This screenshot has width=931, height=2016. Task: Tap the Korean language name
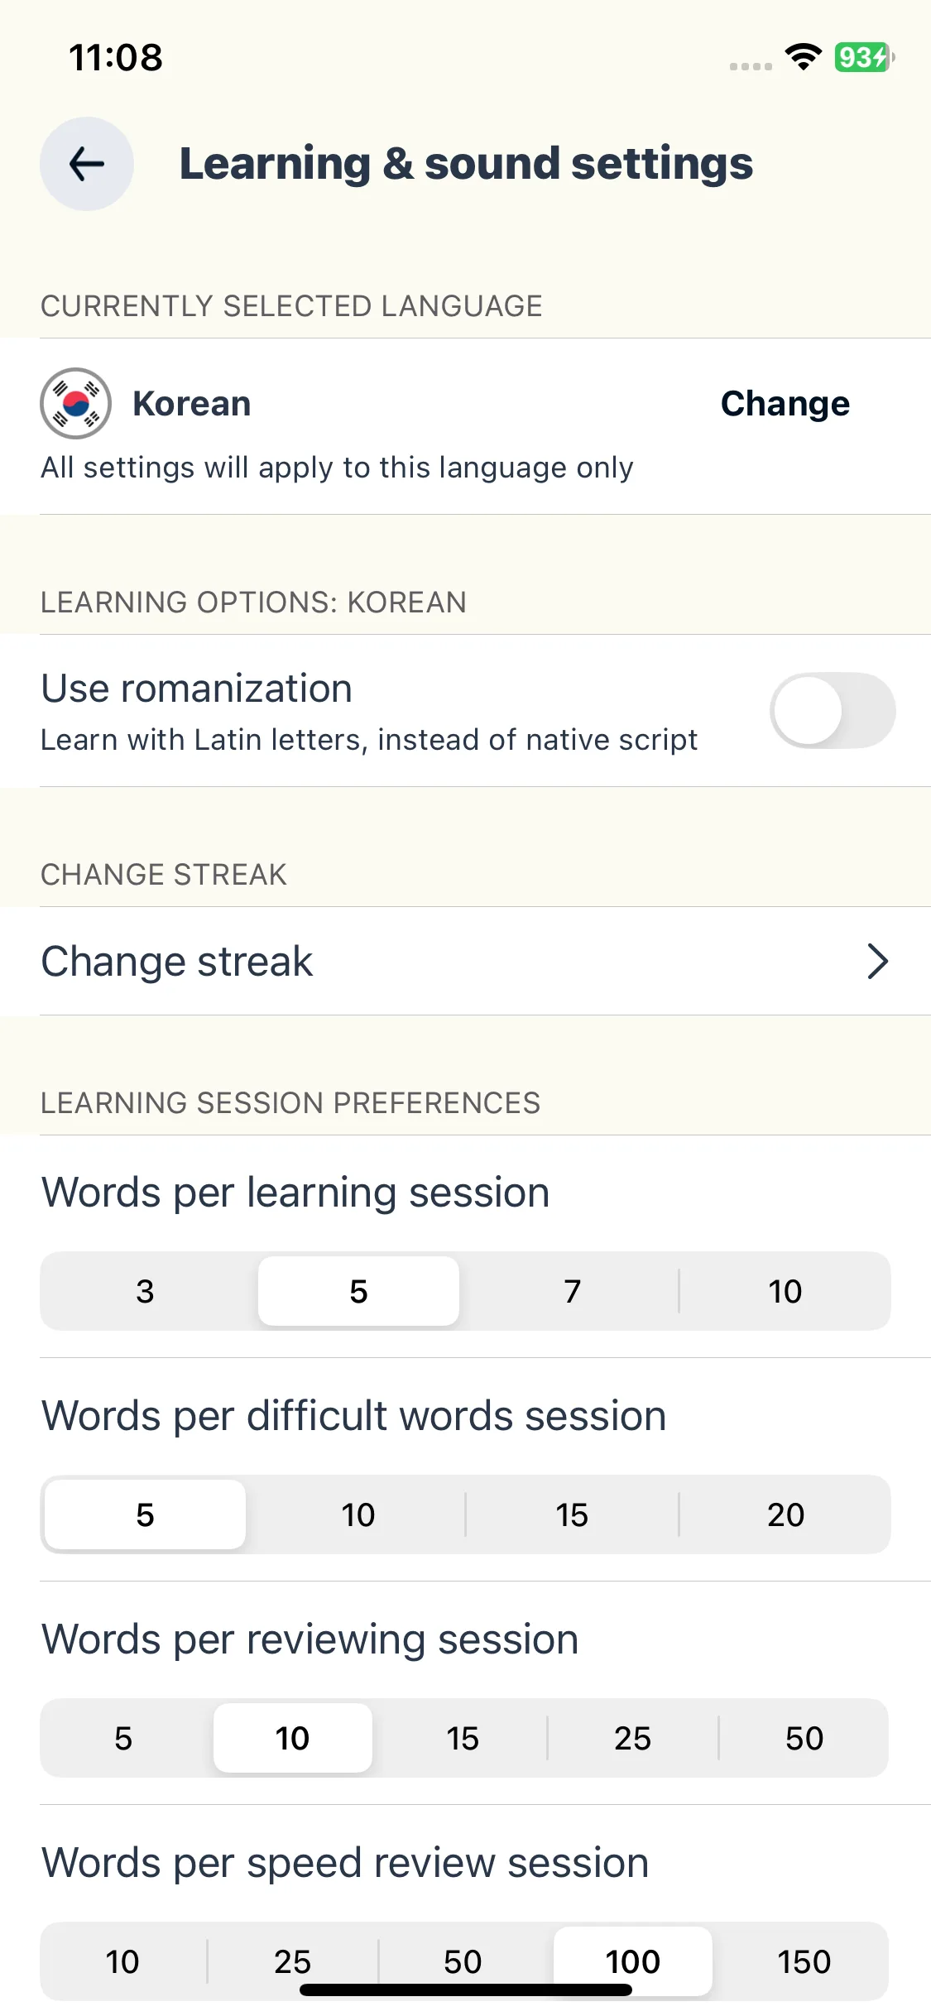pos(191,404)
